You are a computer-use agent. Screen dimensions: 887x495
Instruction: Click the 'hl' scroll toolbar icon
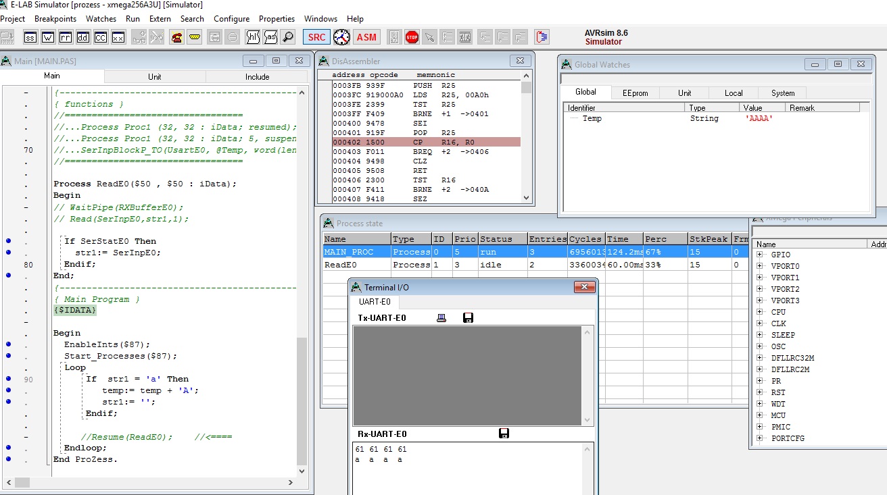[x=253, y=37]
